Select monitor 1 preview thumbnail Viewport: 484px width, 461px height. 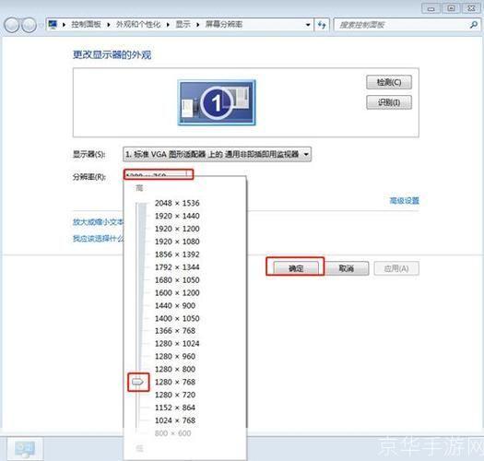tap(217, 102)
